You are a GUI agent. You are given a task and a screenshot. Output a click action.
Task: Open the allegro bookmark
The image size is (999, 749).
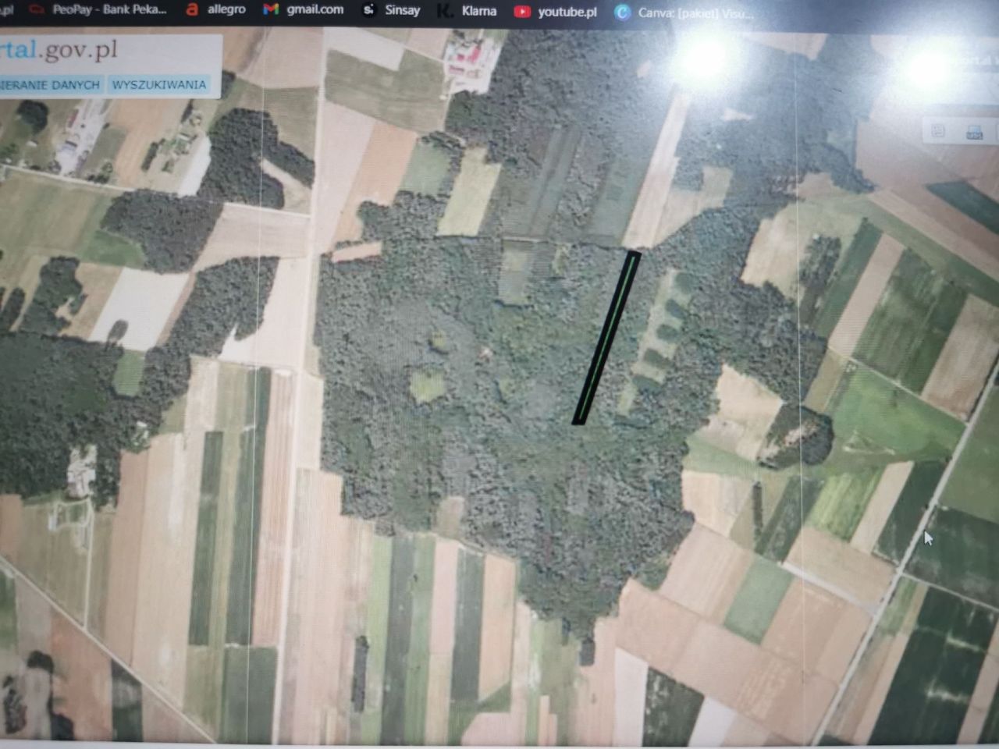click(x=215, y=10)
